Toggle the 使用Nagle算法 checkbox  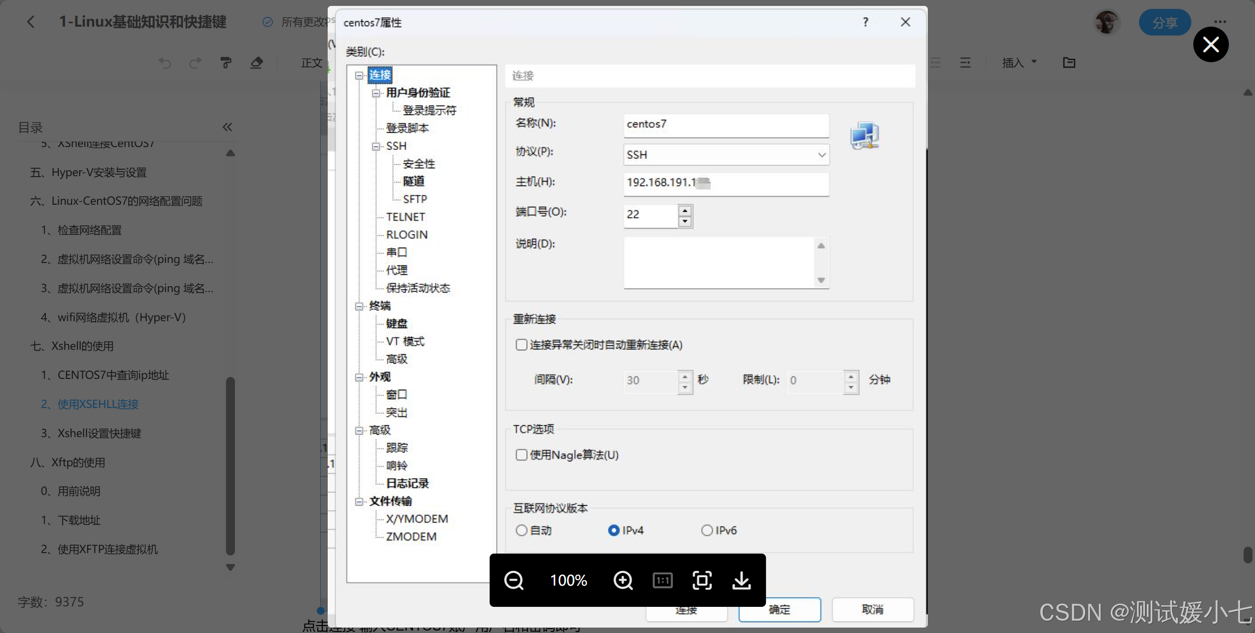(521, 454)
